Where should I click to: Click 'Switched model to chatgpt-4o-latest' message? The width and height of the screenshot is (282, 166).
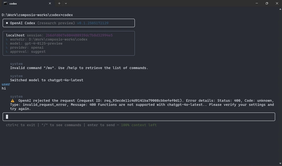pyautogui.click(x=47, y=80)
